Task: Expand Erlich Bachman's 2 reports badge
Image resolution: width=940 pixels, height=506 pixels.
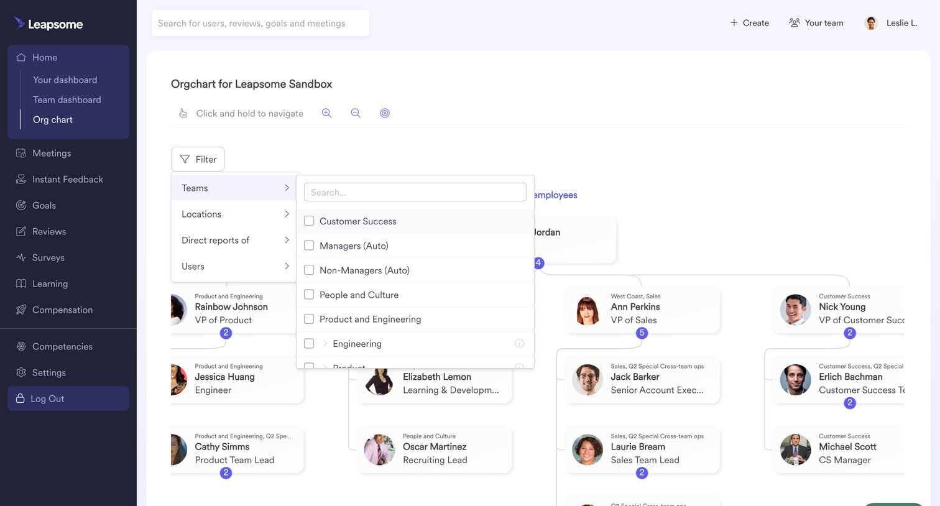Action: [x=850, y=403]
